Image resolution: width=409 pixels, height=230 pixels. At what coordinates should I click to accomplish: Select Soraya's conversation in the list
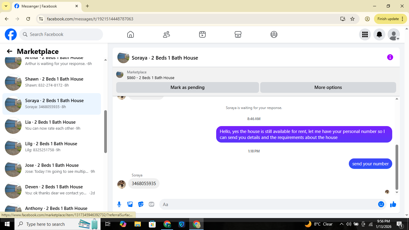pyautogui.click(x=51, y=104)
